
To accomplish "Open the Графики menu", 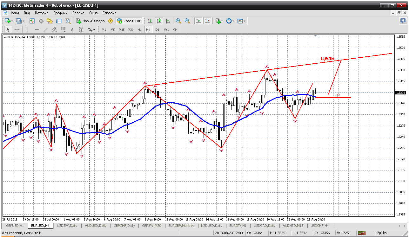I will 60,13.
